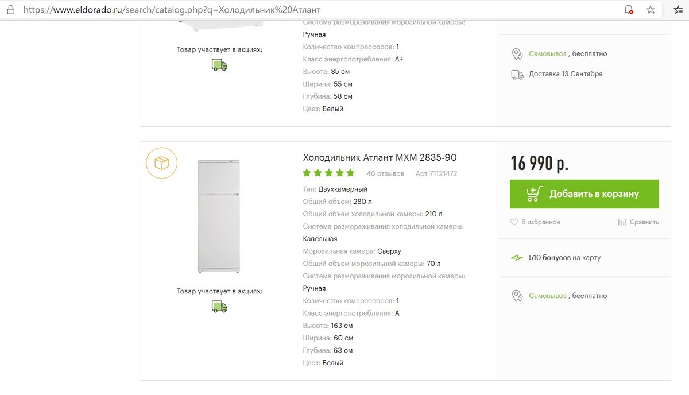Click Высота: 163 см specification
Viewport: 689px width, 395px height.
tap(328, 326)
